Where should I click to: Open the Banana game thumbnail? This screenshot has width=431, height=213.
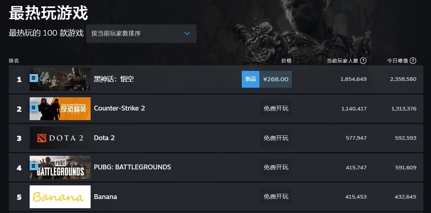(60, 197)
